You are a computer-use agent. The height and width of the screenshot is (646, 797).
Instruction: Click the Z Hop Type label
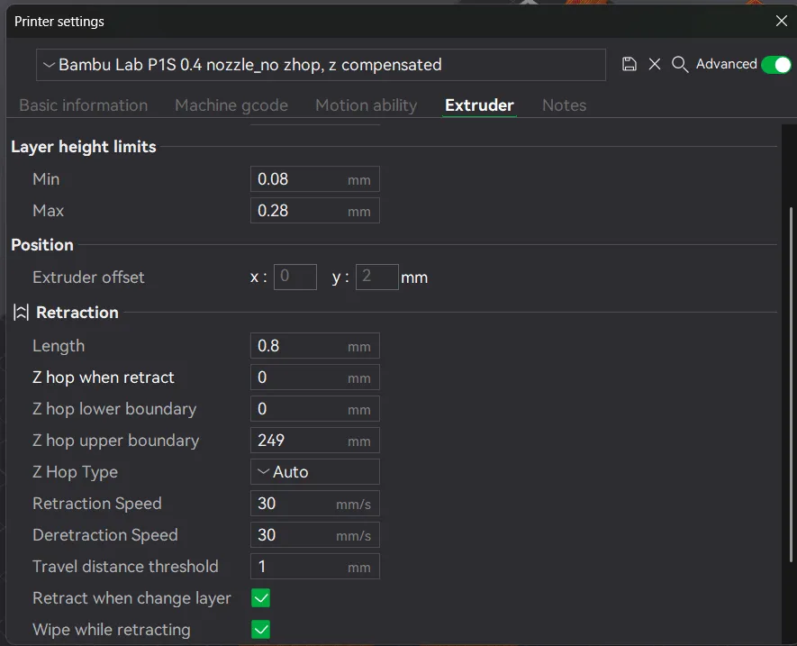(x=76, y=472)
